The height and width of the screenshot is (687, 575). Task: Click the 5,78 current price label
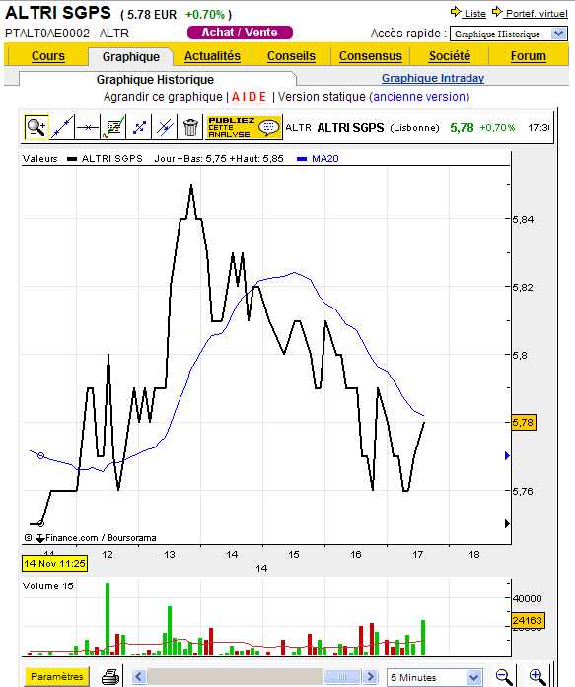click(x=523, y=423)
